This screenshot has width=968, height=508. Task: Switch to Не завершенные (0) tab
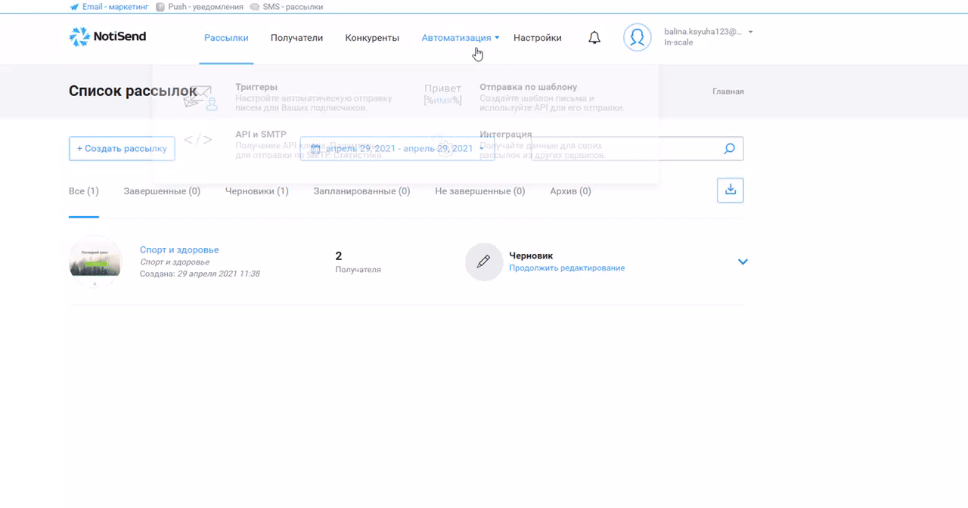tap(479, 191)
